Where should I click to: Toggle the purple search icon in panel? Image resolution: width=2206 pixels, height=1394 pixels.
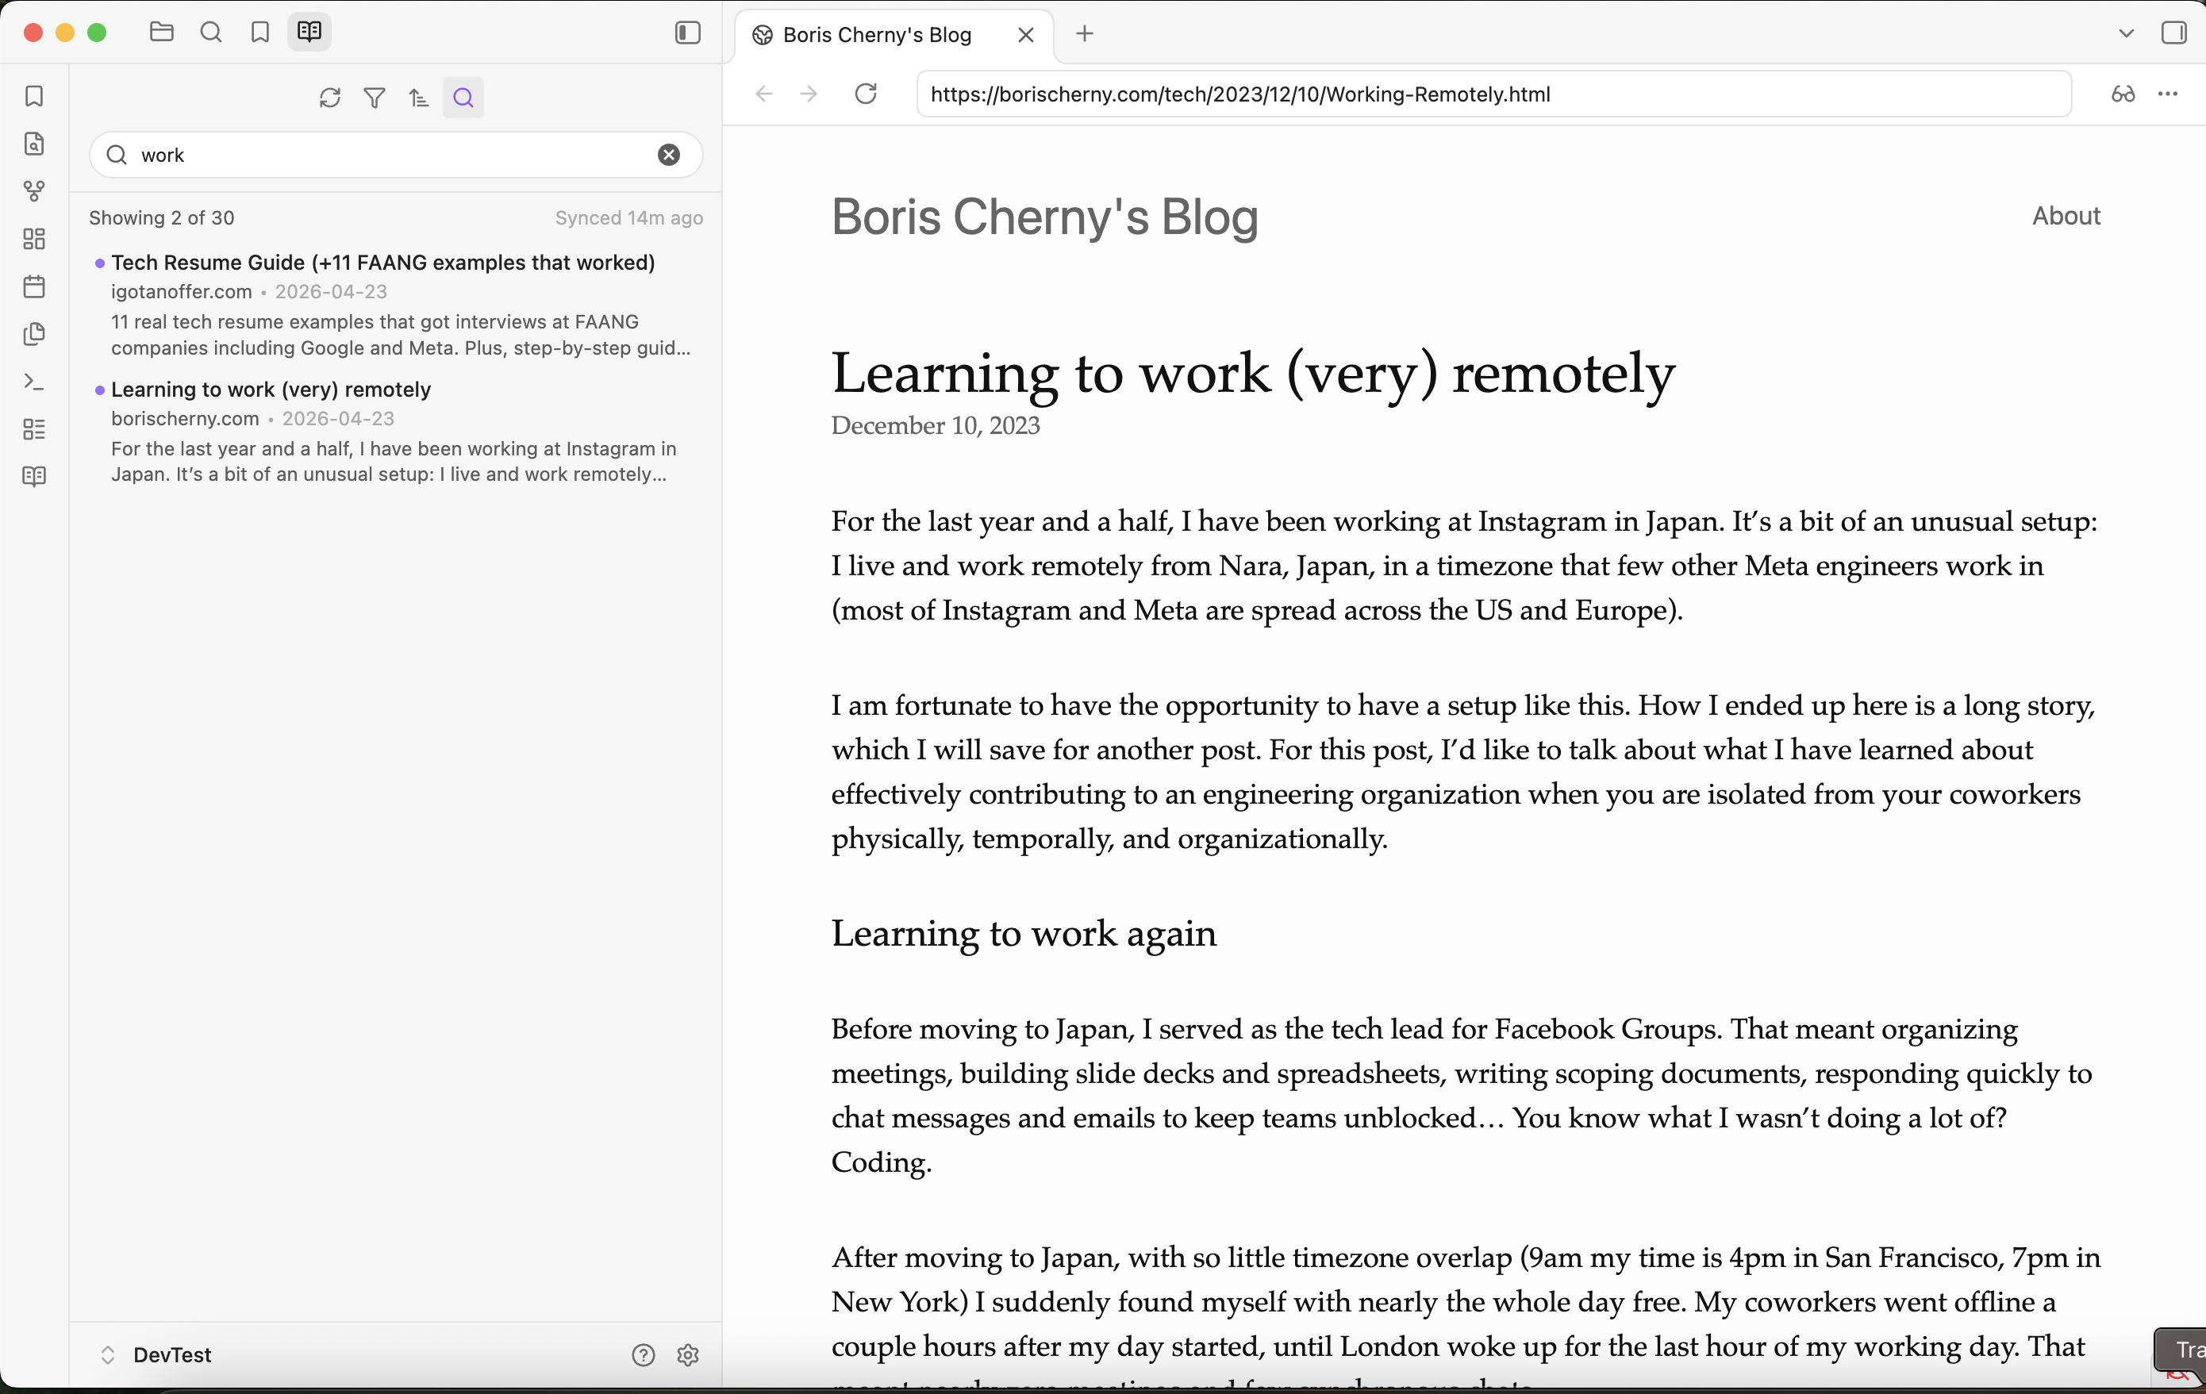[463, 98]
